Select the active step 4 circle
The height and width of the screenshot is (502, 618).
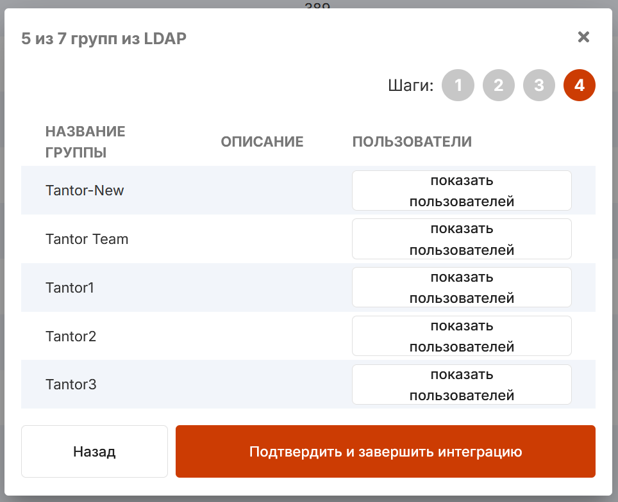point(580,85)
